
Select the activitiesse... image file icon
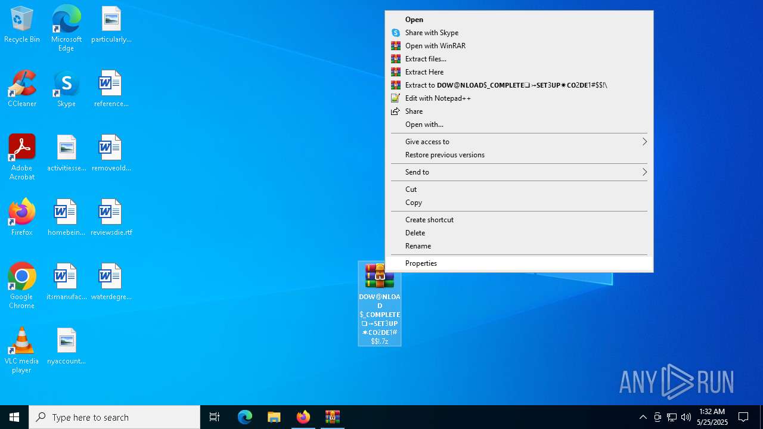pyautogui.click(x=66, y=154)
